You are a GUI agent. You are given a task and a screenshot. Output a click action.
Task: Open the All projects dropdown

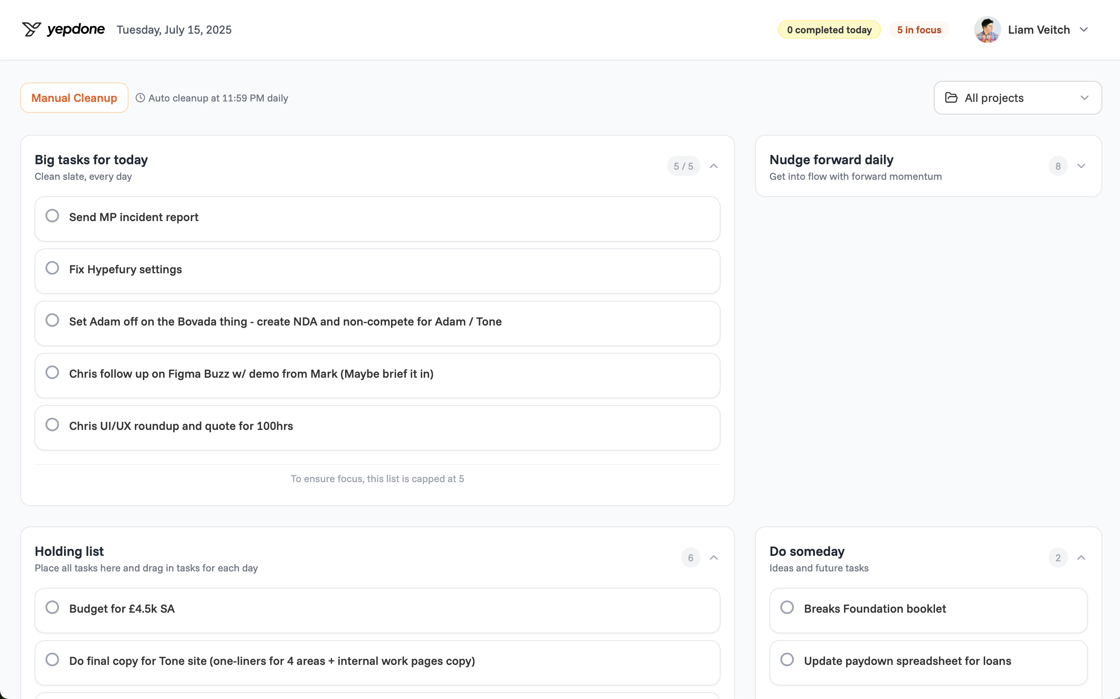(x=1017, y=98)
